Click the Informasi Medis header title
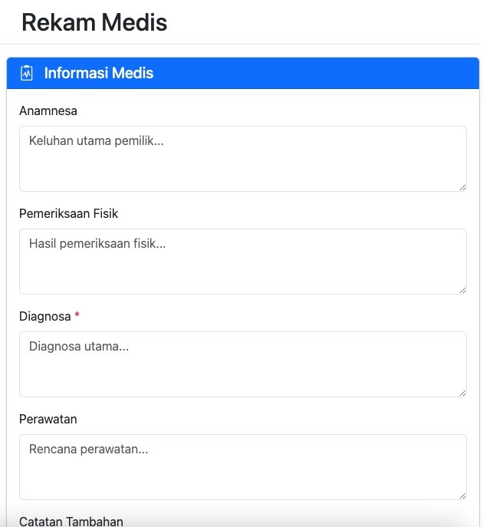Screen dimensions: 486x527 point(99,74)
